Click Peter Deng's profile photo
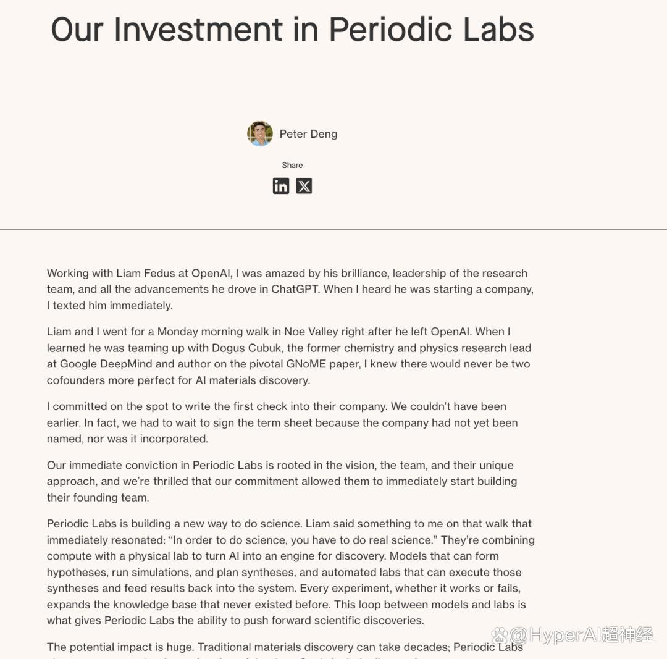This screenshot has height=659, width=667. [x=260, y=133]
